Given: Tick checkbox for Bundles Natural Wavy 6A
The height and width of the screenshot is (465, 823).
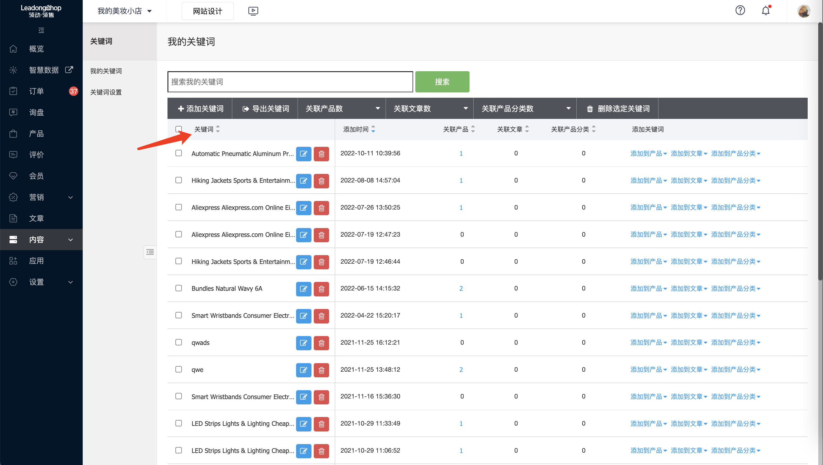Looking at the screenshot, I should (179, 288).
